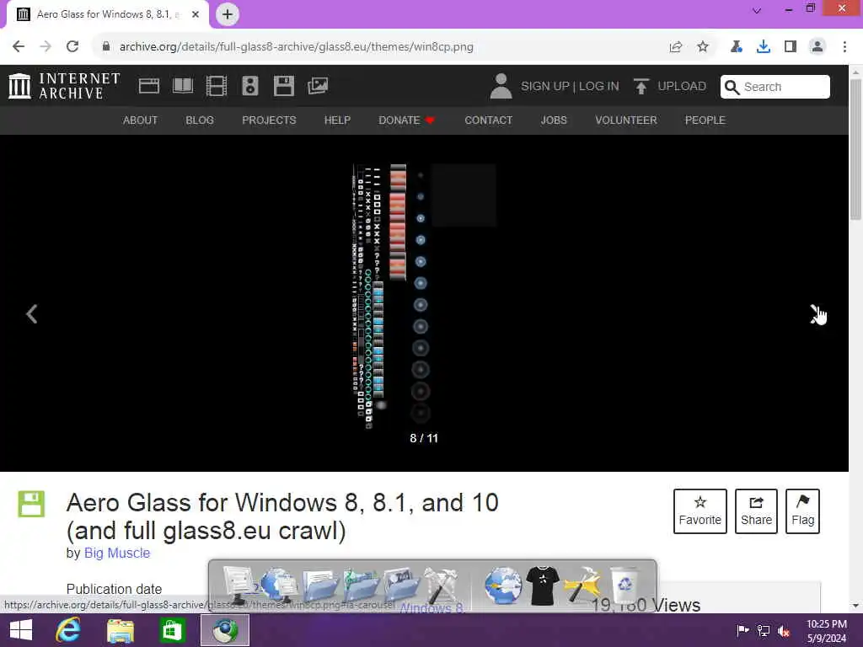The height and width of the screenshot is (647, 863).
Task: Open Chrome Labs flask icon
Action: tap(737, 47)
